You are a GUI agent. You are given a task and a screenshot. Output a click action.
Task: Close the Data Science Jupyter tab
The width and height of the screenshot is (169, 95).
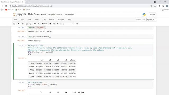23,2
